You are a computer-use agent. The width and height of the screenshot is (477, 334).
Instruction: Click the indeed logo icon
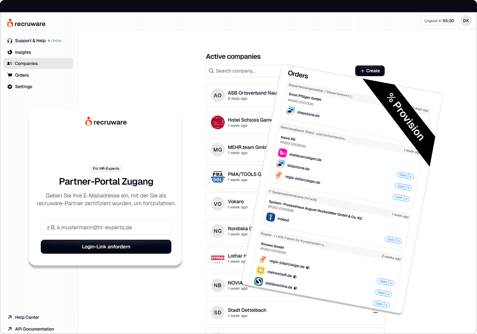point(270,217)
